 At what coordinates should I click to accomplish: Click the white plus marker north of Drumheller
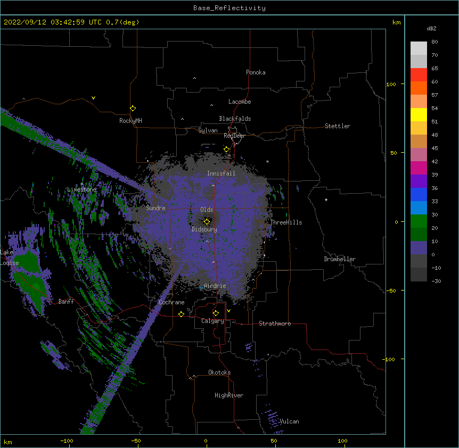(x=326, y=200)
